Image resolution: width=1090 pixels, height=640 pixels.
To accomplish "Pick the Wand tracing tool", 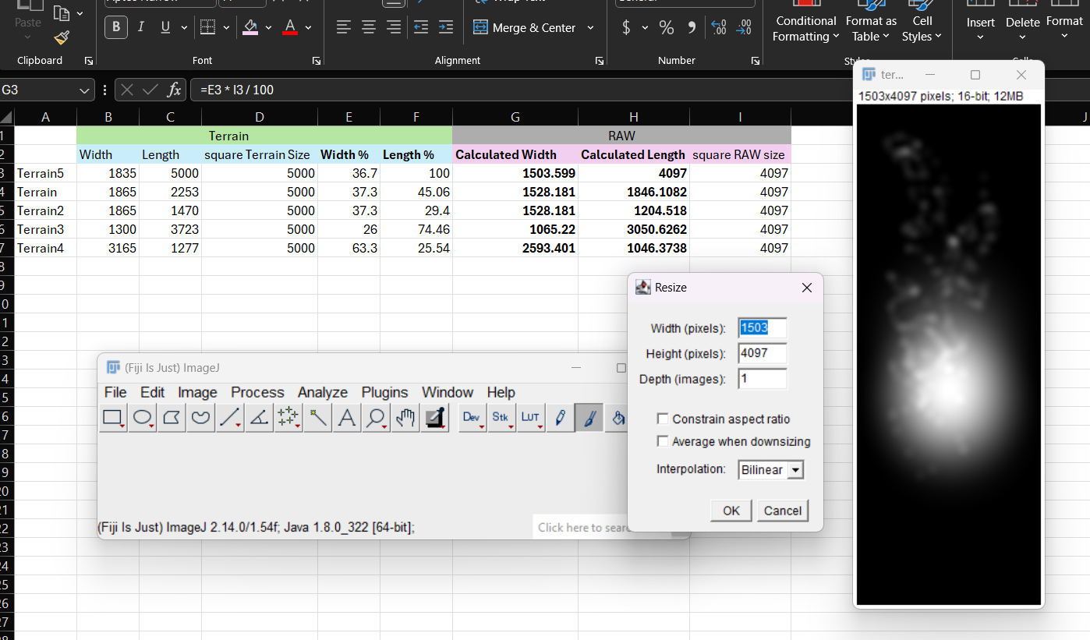I will [x=317, y=418].
